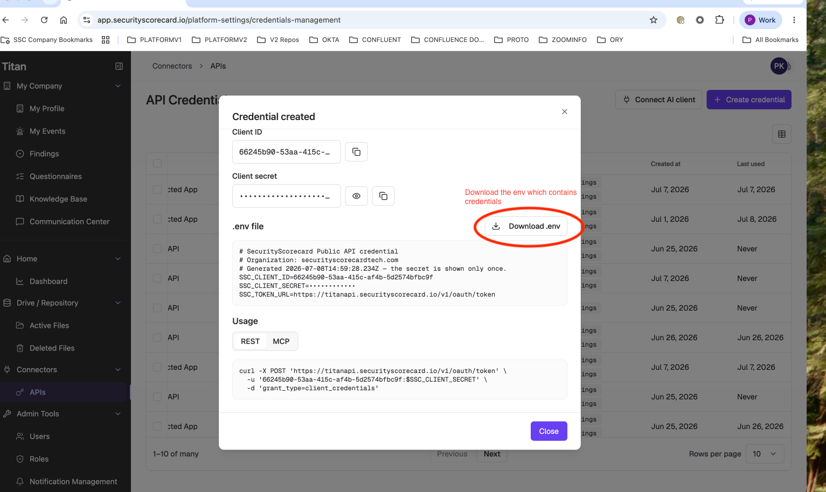Click Create credential button
826x492 pixels.
click(x=749, y=100)
